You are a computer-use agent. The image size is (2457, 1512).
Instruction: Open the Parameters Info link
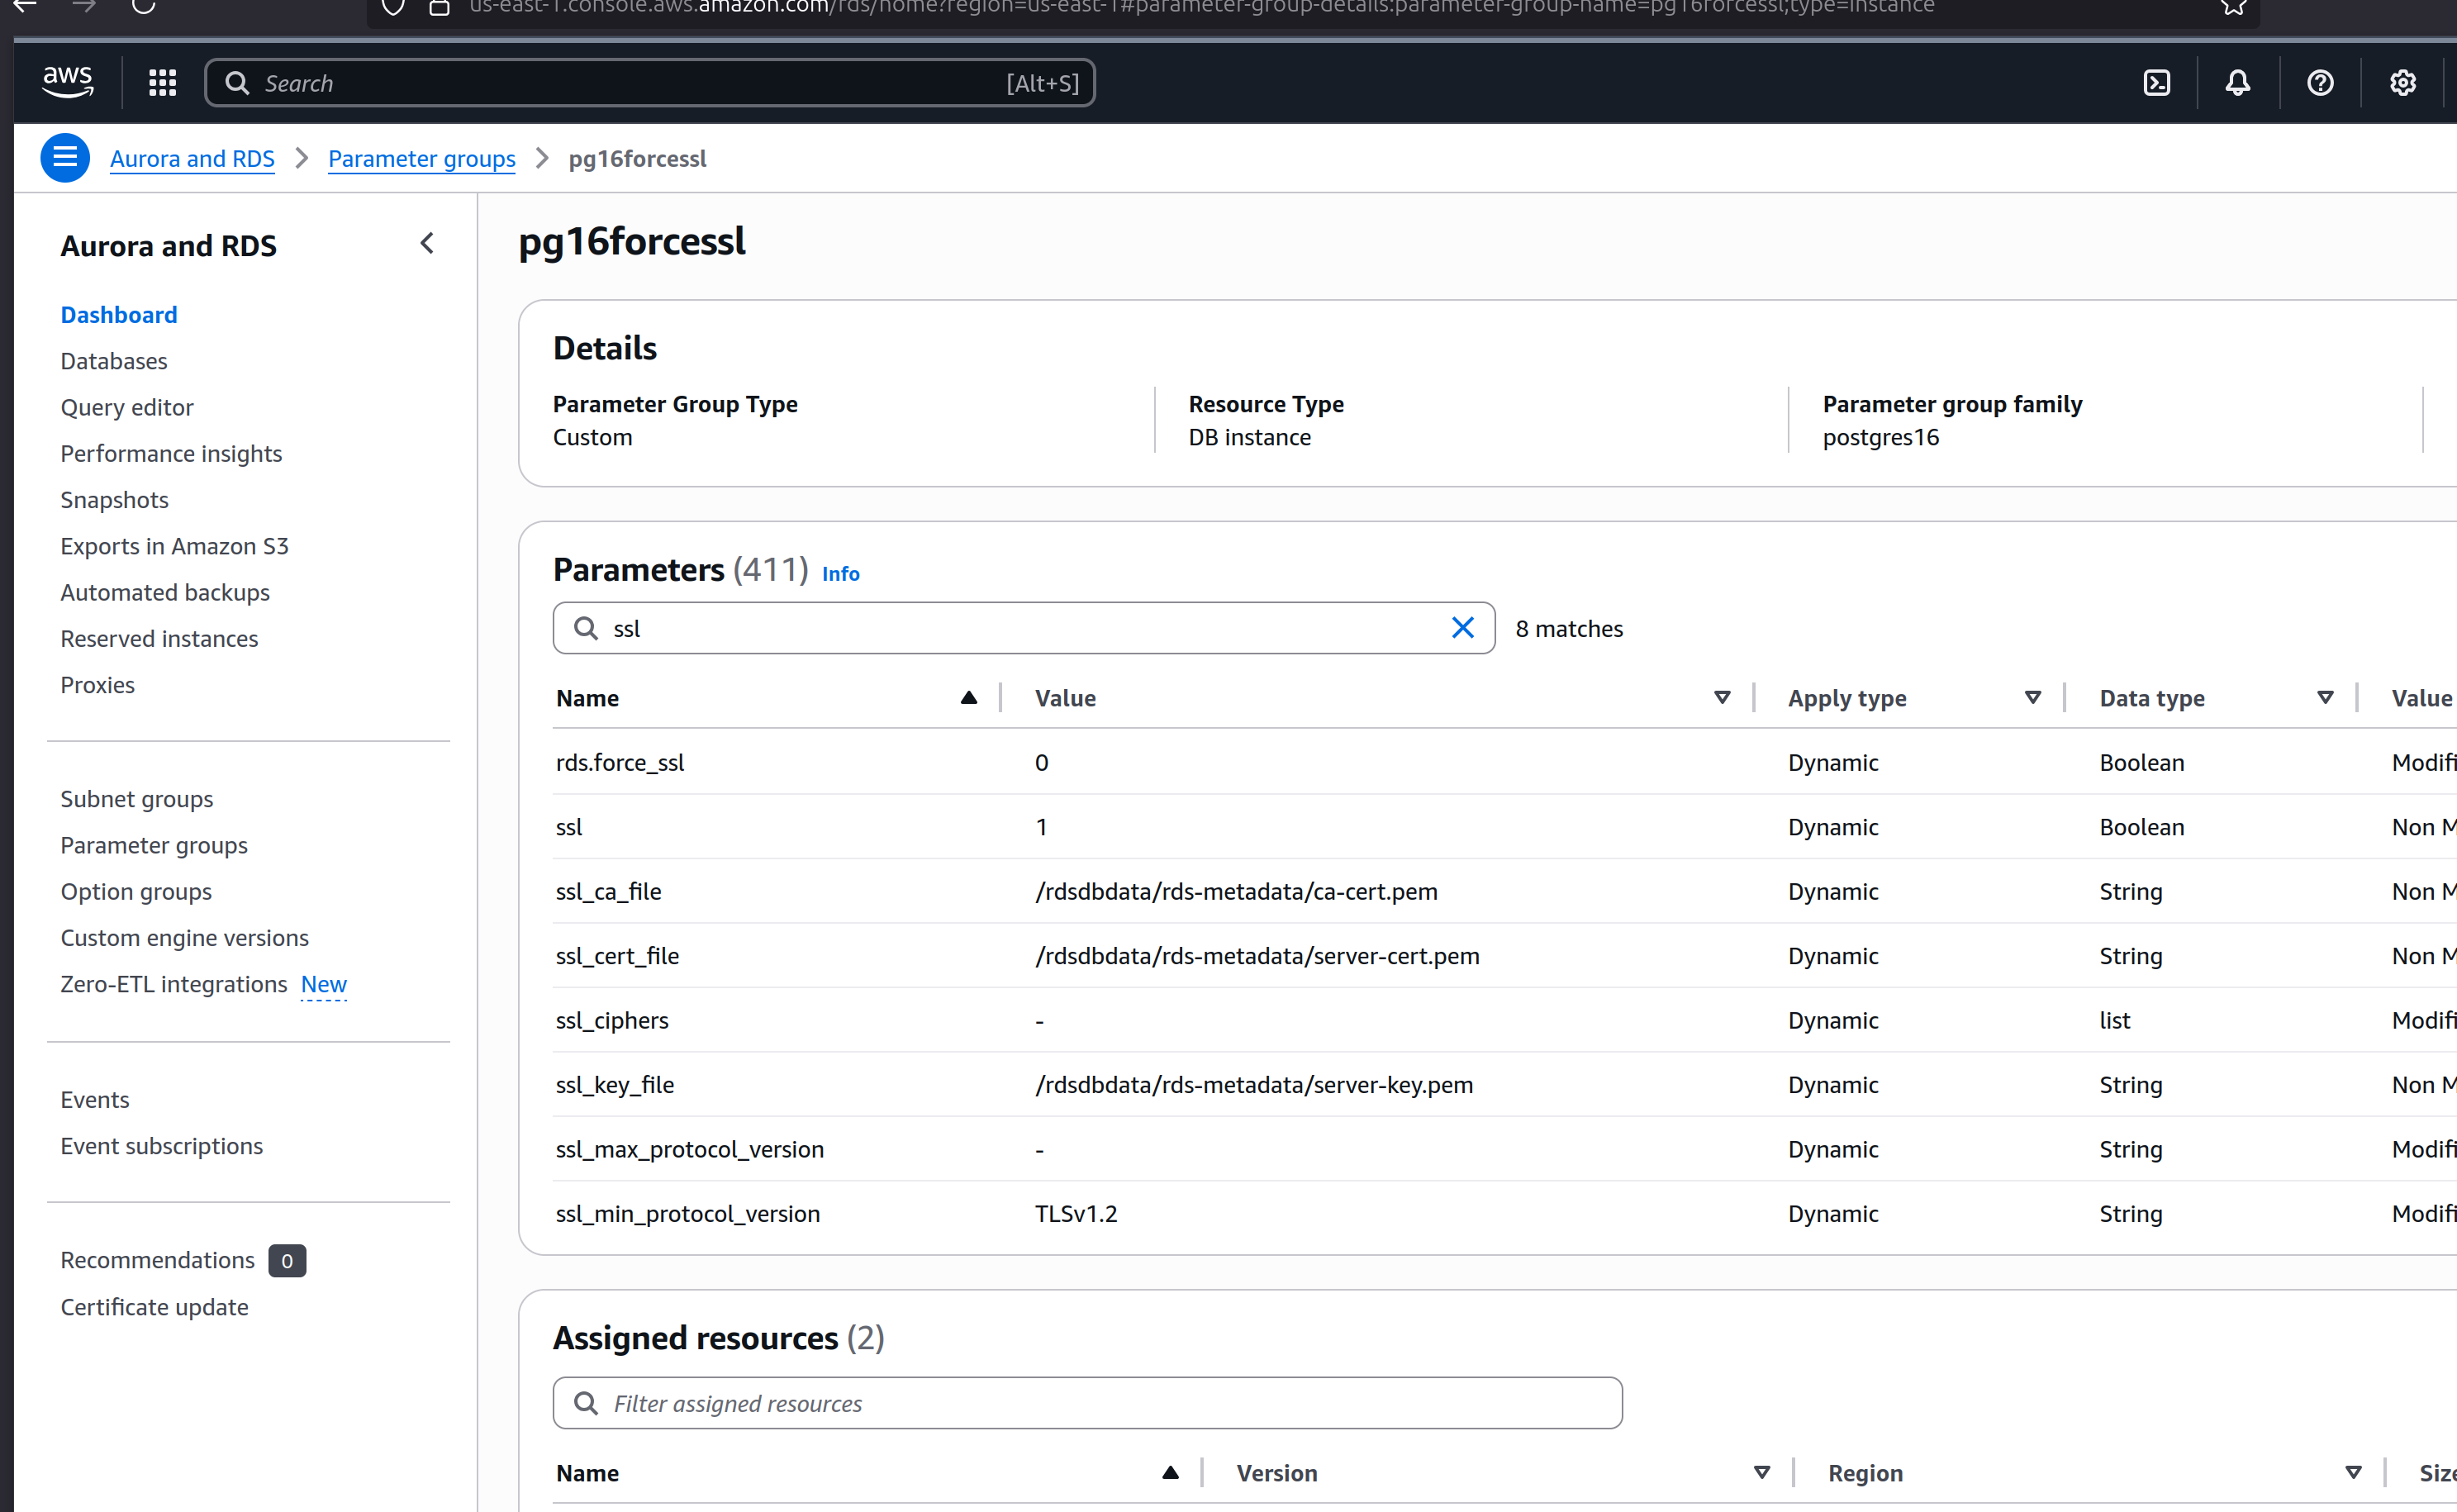click(841, 573)
